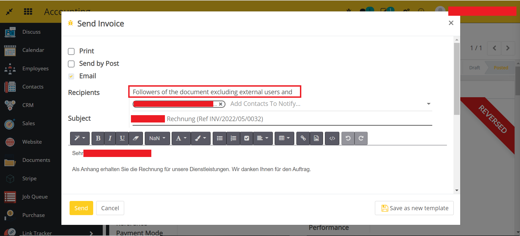Open the highlighter background color dropdown
This screenshot has width=520, height=236.
[201, 138]
